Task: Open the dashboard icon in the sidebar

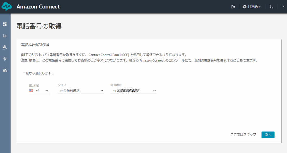Action: pyautogui.click(x=5, y=24)
